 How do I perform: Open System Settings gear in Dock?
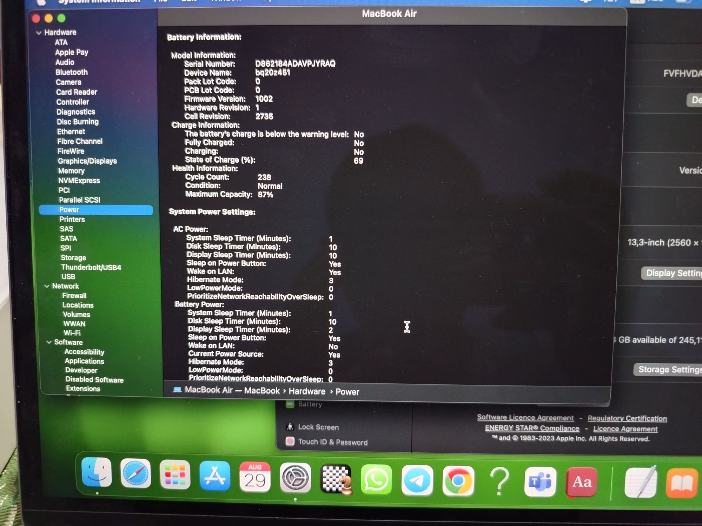(295, 478)
